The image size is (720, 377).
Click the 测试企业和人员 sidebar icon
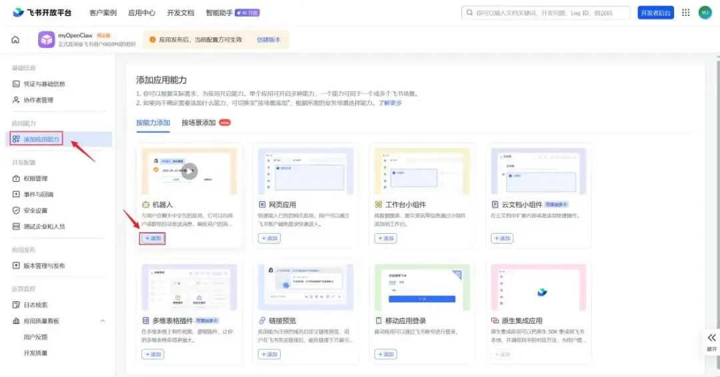click(x=16, y=226)
